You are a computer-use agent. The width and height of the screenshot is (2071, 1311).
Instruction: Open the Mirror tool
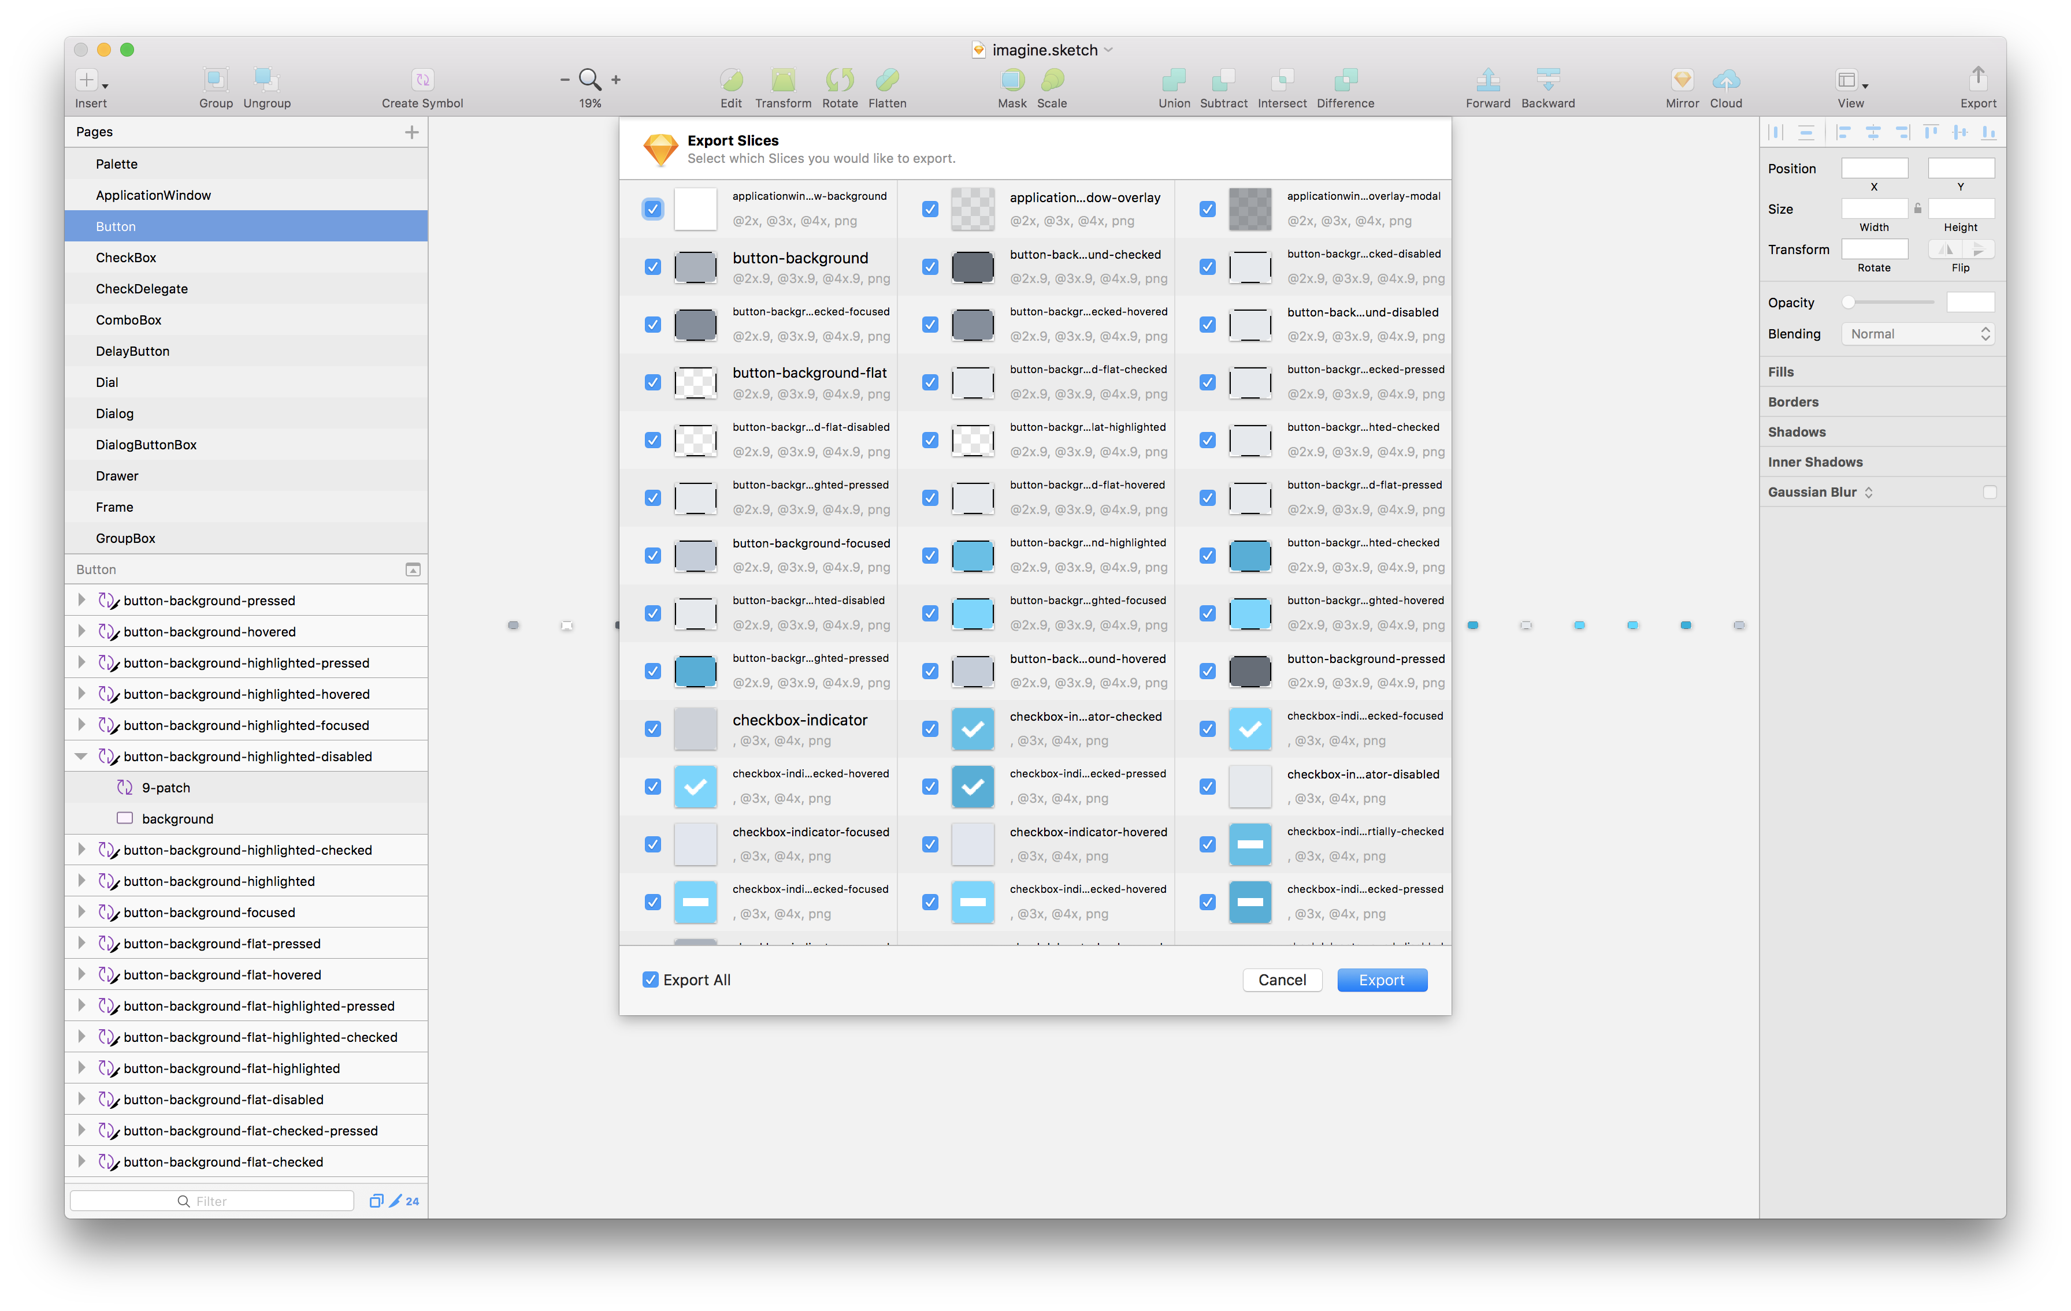1682,80
